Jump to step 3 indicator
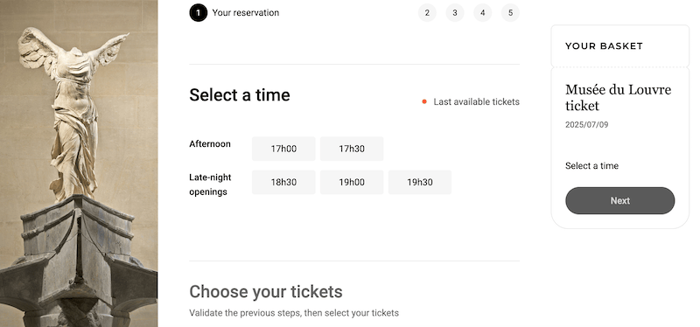 [455, 13]
